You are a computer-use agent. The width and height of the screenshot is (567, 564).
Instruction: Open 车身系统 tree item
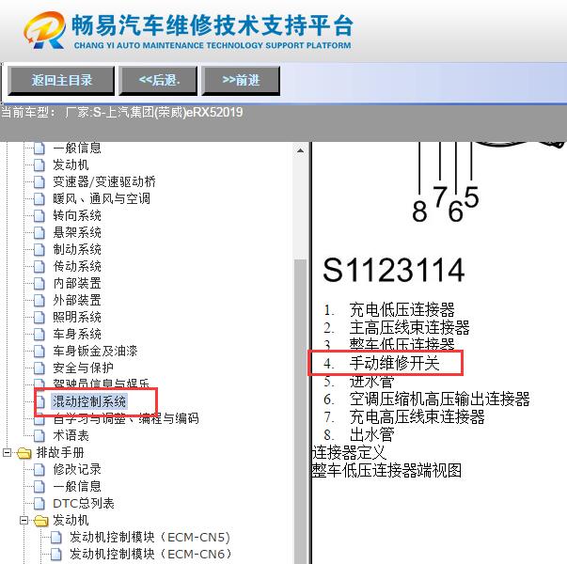pos(77,334)
